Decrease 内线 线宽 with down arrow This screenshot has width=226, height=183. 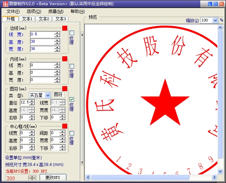click(x=57, y=67)
